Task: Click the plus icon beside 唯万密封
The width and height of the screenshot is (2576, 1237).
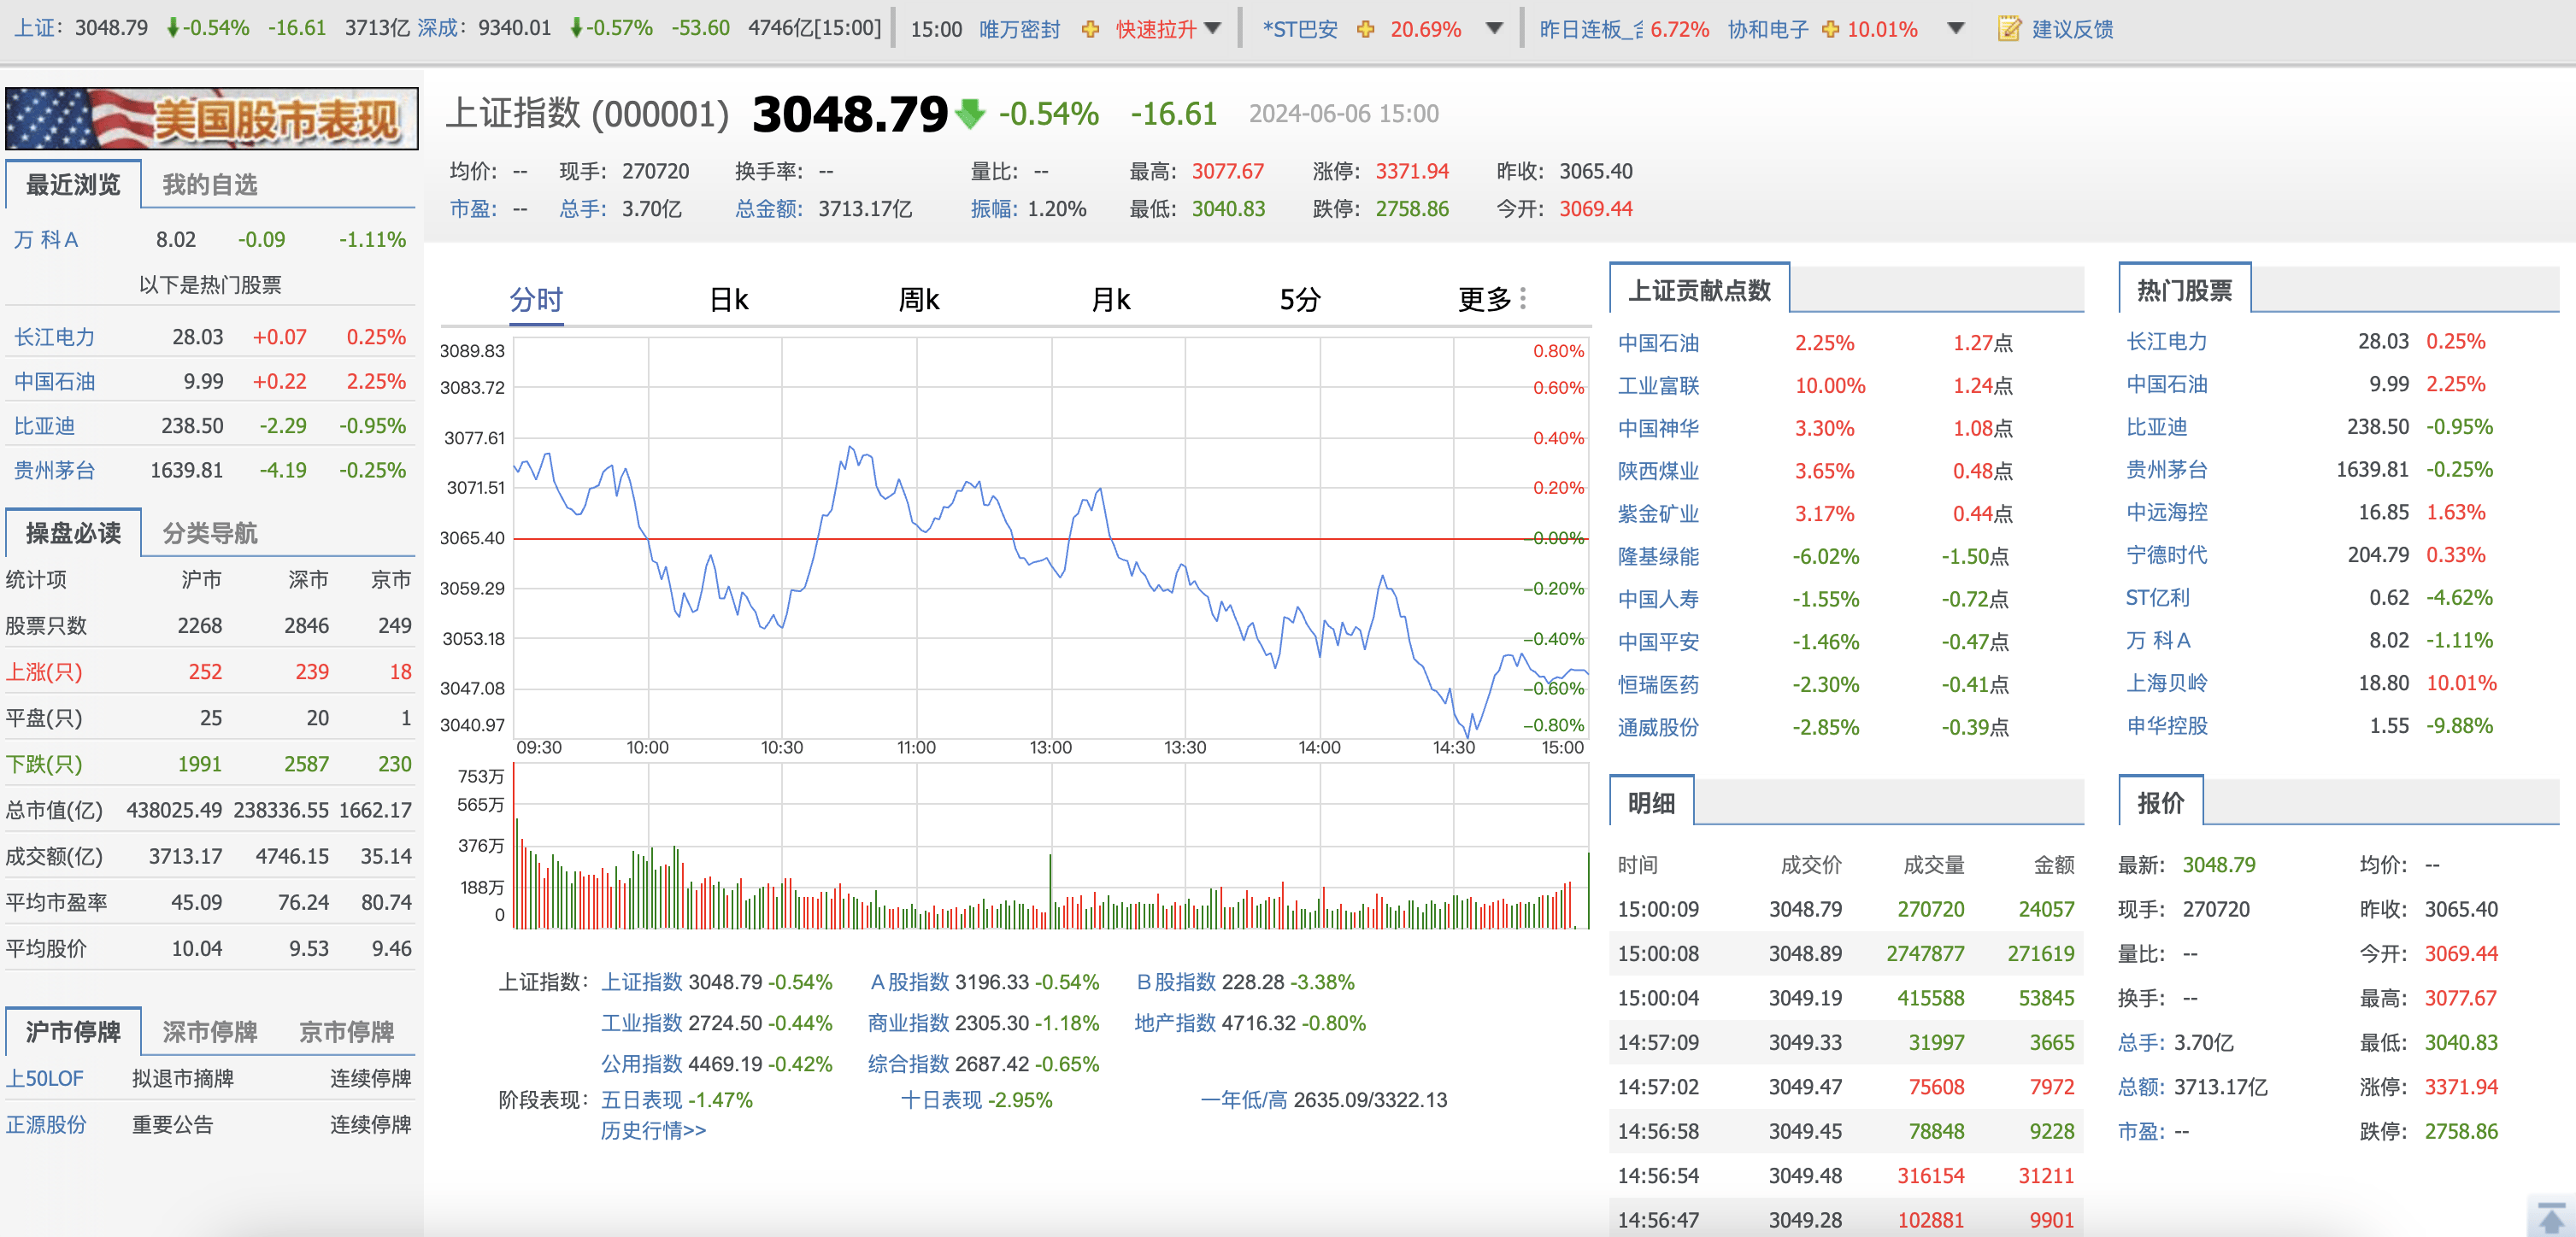Action: [x=1090, y=29]
